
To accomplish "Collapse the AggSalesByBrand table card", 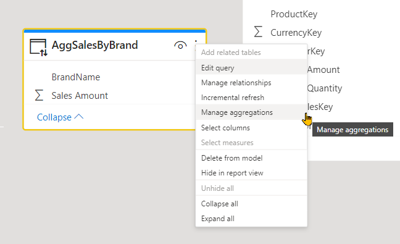I will (60, 117).
